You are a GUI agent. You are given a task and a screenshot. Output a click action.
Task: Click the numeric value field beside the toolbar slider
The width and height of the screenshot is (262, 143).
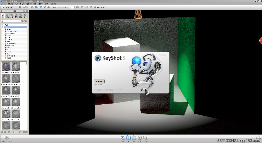click(x=72, y=7)
